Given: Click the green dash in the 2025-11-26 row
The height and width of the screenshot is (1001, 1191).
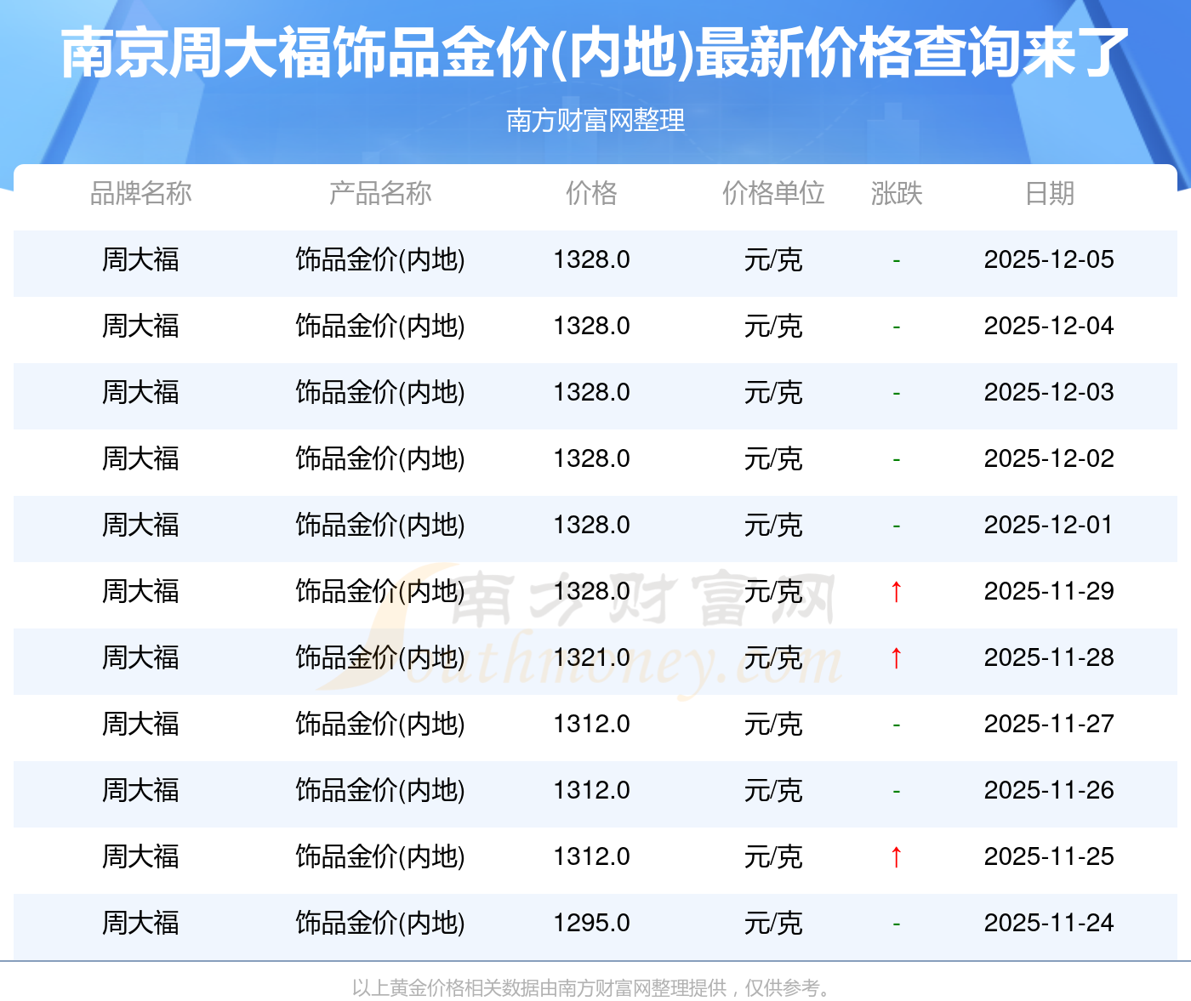Looking at the screenshot, I should [x=897, y=791].
